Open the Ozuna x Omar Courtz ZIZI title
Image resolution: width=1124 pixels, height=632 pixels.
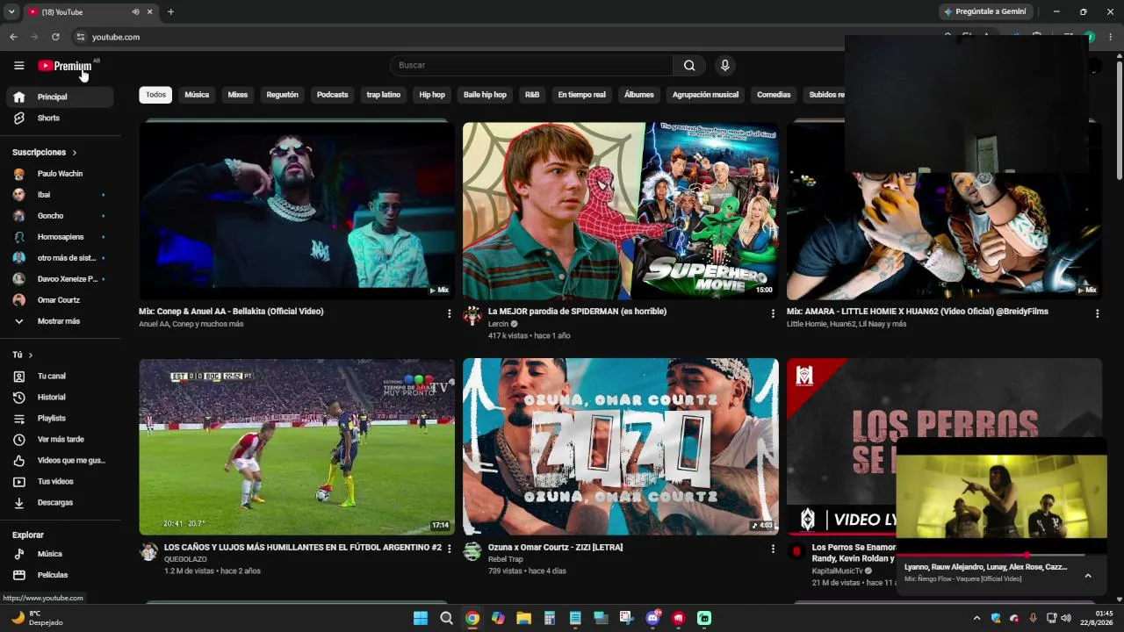point(555,547)
